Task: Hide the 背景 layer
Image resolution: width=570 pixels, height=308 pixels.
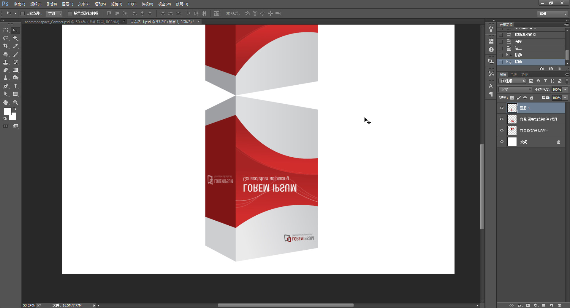Action: coord(502,142)
